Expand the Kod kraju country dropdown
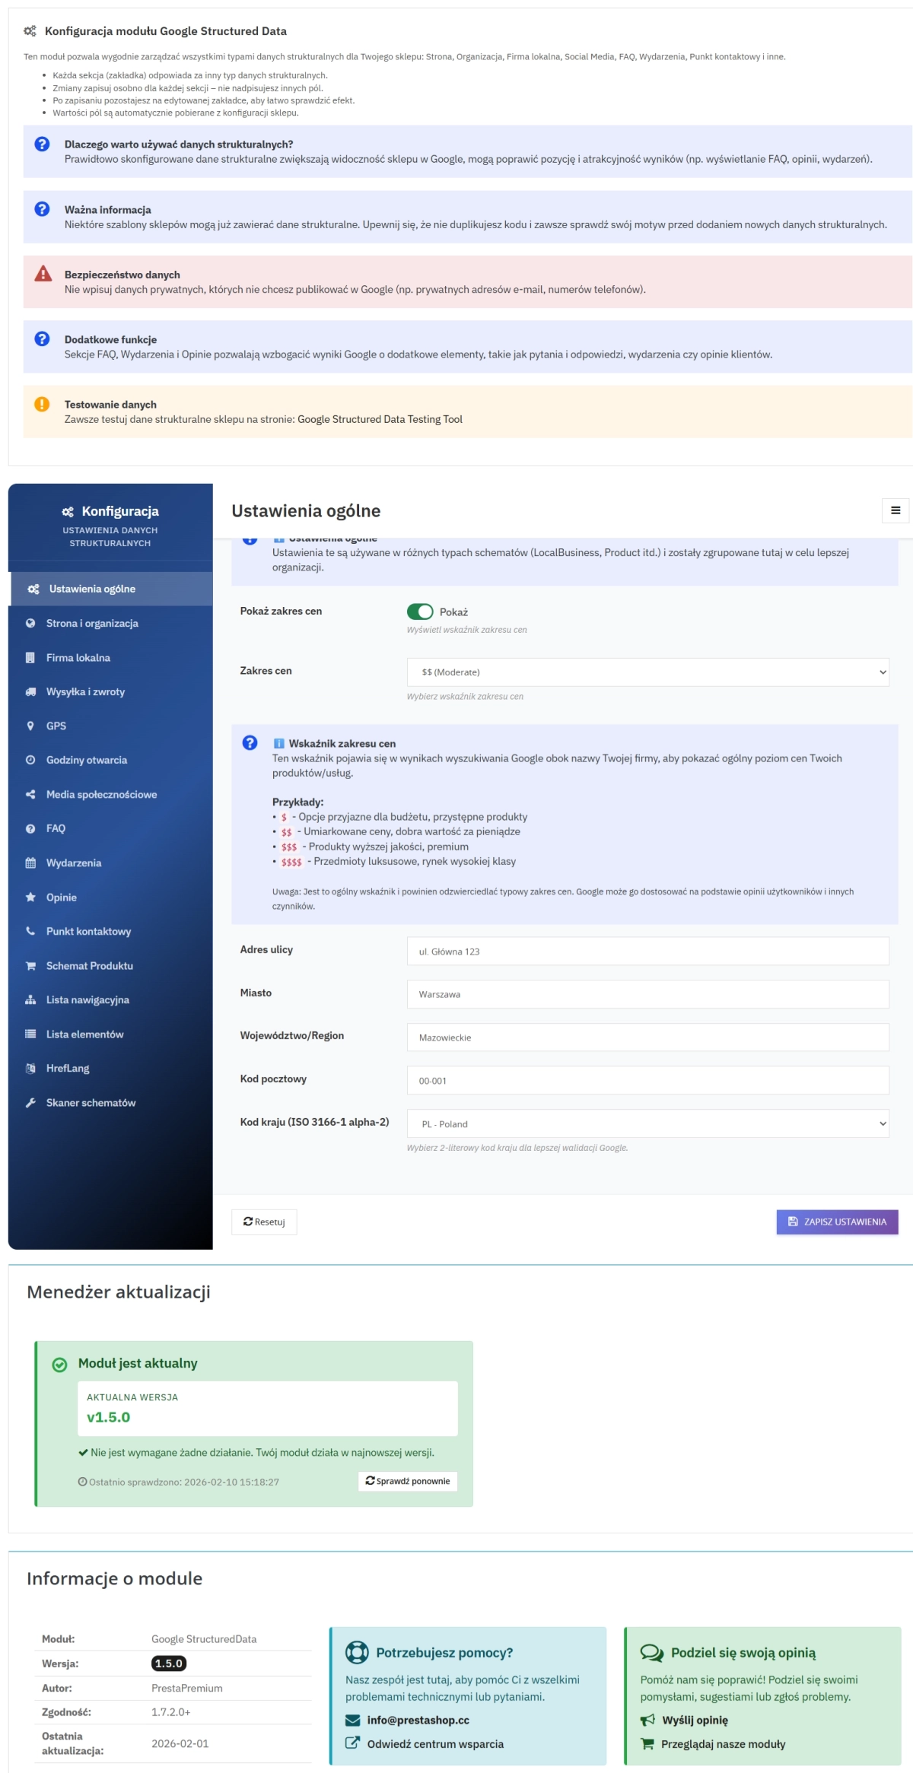 (647, 1123)
